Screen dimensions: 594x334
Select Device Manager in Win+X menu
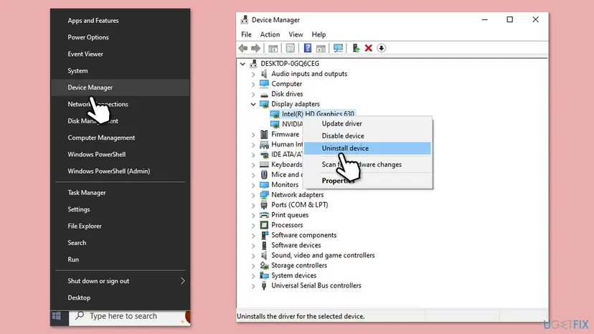pyautogui.click(x=121, y=87)
